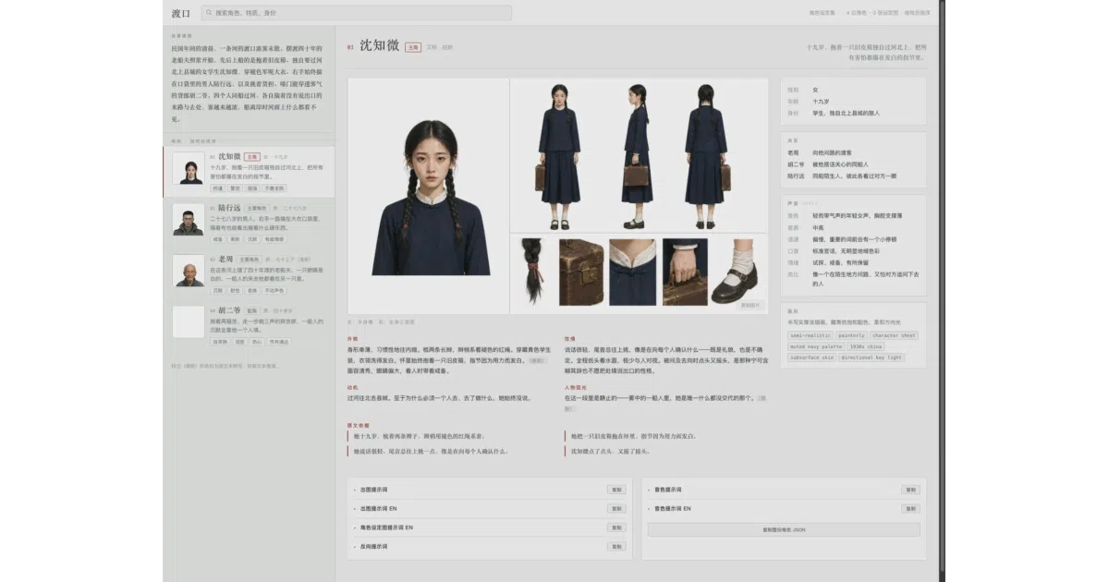Click 胡二爷 in the relationships panel
The image size is (1109, 582).
[x=795, y=164]
